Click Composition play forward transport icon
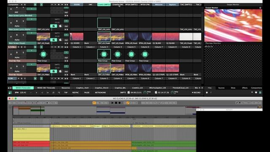Image resolution: width=270 pixels, height=152 pixels. pyautogui.click(x=55, y=5)
